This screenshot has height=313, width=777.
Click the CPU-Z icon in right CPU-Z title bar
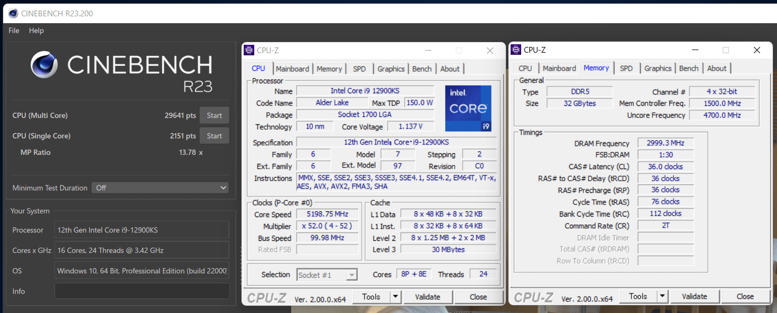tap(516, 50)
